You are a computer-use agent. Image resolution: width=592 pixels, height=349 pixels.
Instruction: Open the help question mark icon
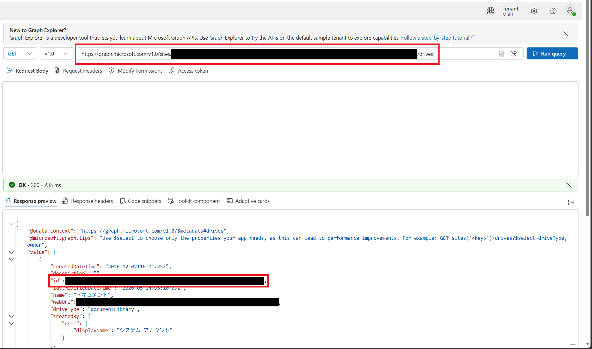553,11
